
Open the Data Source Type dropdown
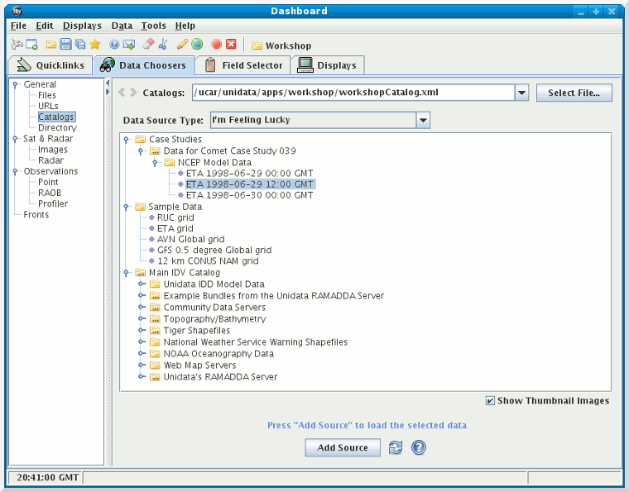[x=423, y=120]
